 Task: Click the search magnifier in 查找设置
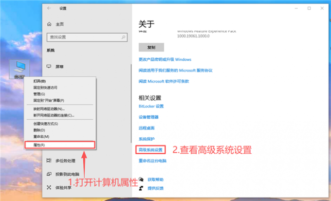click(123, 37)
